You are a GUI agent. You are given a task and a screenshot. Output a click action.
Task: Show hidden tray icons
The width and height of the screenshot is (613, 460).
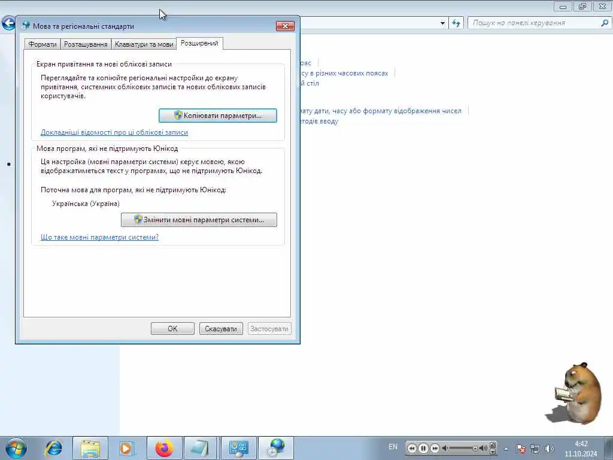coord(506,449)
